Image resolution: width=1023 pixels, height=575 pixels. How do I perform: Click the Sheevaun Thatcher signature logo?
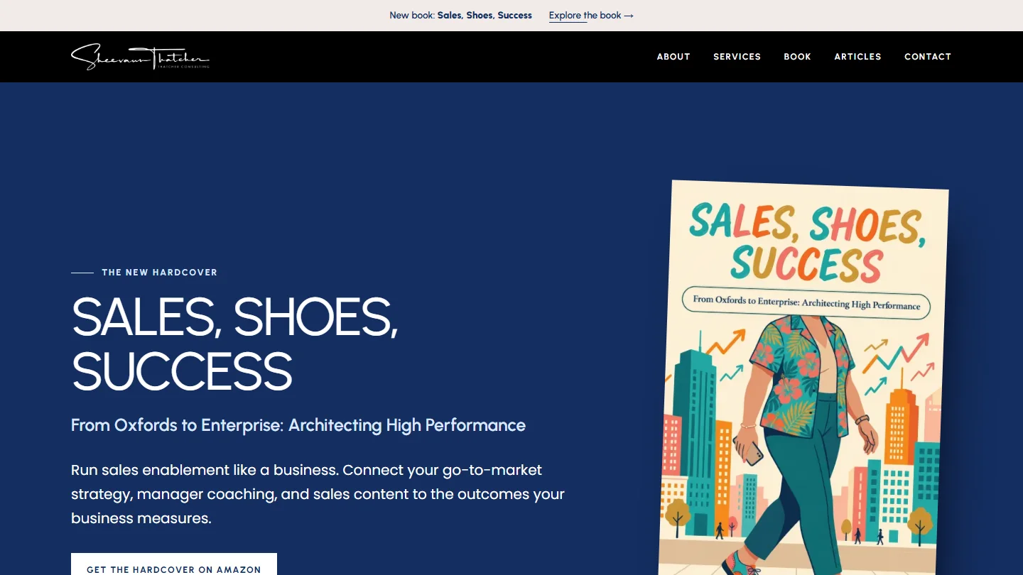coord(140,57)
